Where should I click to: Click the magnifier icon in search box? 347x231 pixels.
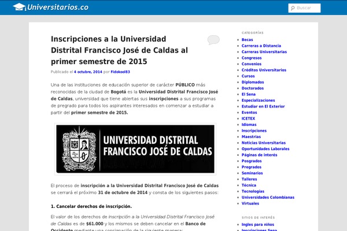[x=293, y=8]
